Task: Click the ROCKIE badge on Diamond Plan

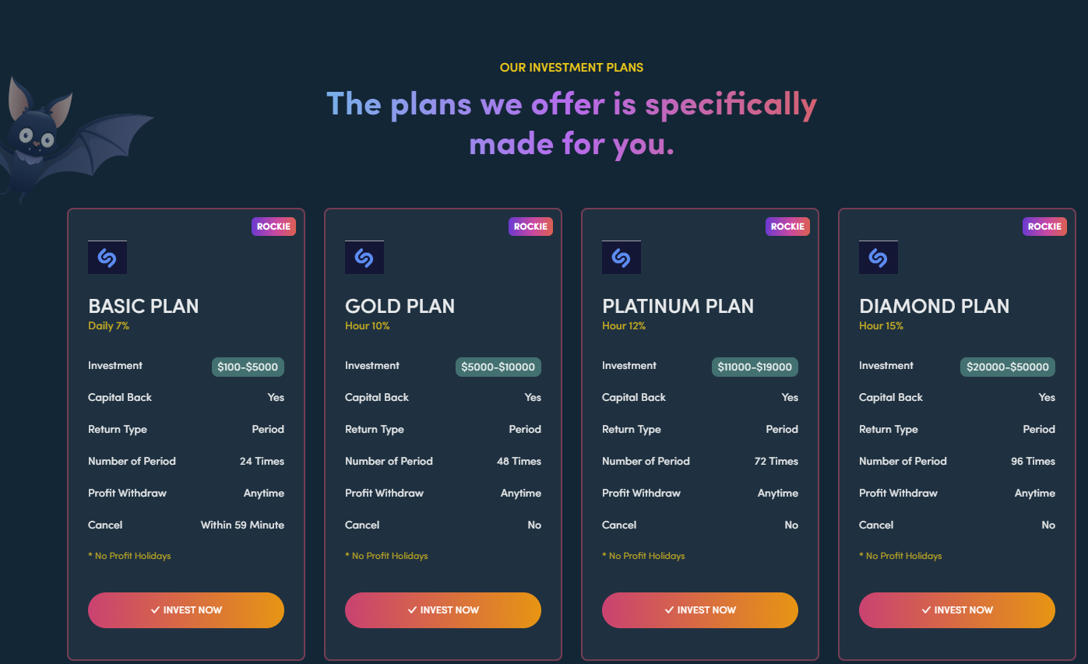Action: tap(1044, 226)
